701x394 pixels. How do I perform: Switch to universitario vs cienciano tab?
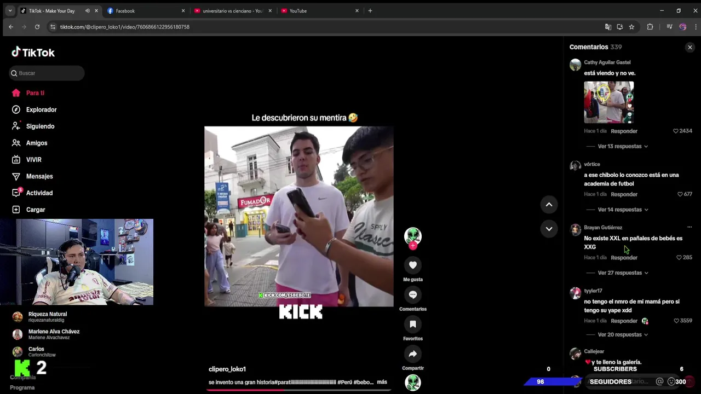pyautogui.click(x=232, y=11)
